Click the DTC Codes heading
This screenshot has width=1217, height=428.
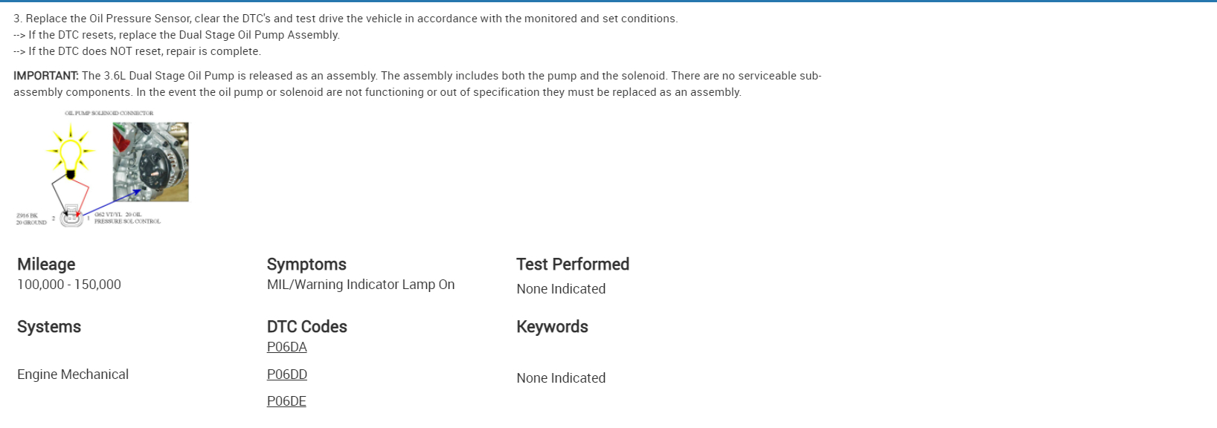pyautogui.click(x=307, y=327)
